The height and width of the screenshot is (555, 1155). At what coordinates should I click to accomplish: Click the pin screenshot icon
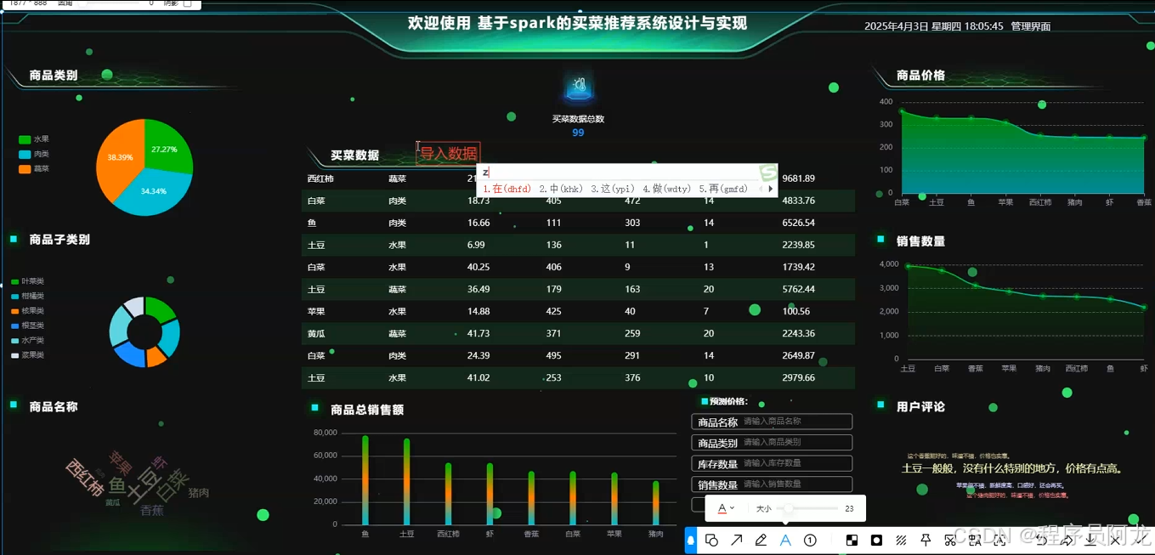pyautogui.click(x=926, y=540)
